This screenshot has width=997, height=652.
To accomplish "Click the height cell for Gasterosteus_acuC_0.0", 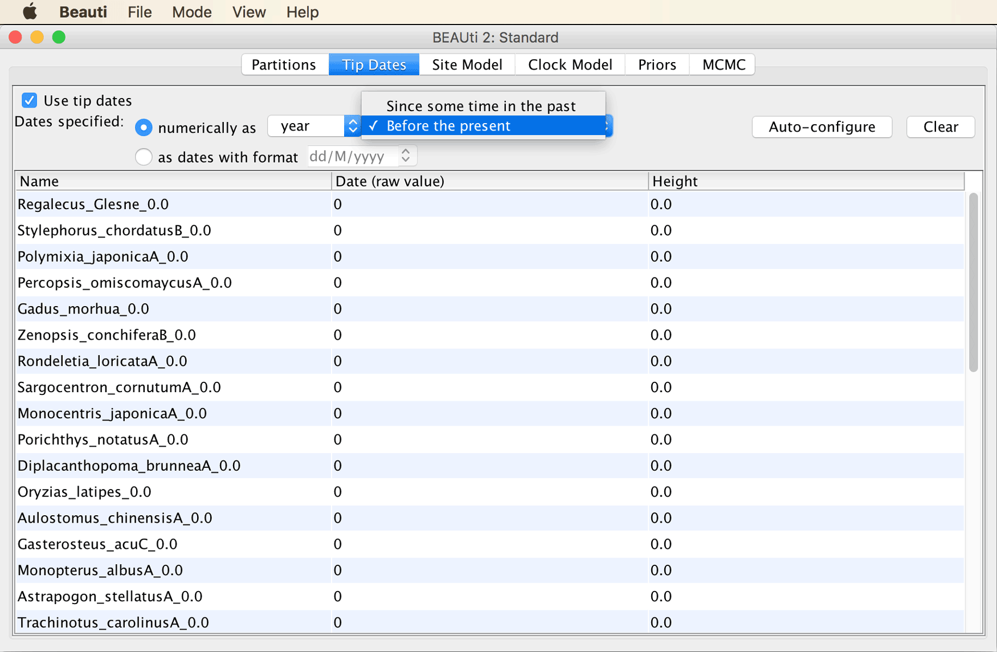I will click(x=806, y=544).
